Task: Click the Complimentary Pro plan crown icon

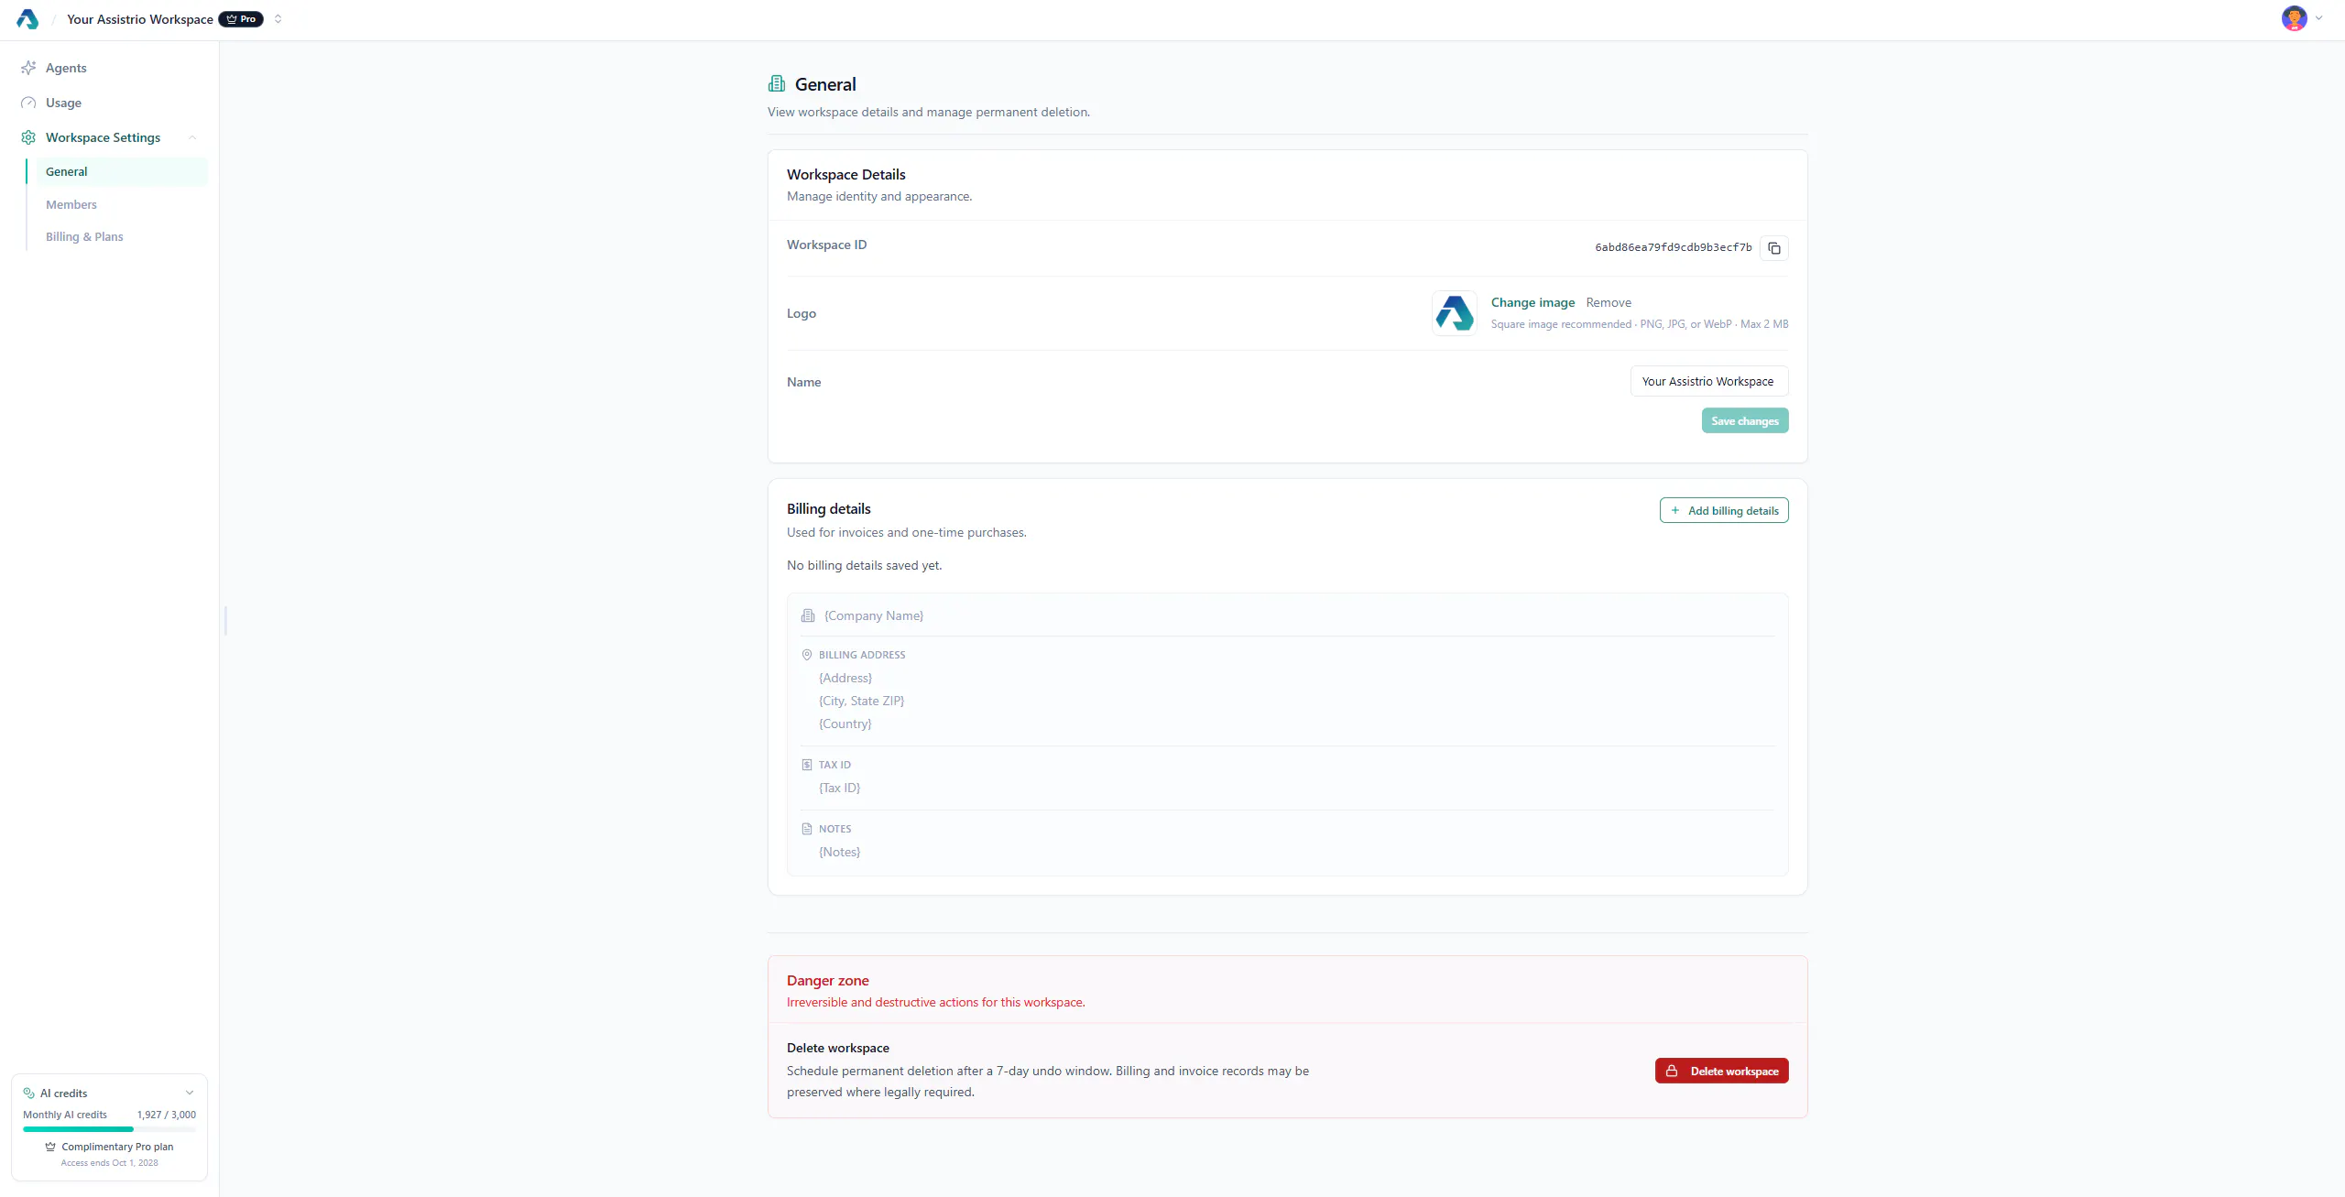Action: [50, 1147]
